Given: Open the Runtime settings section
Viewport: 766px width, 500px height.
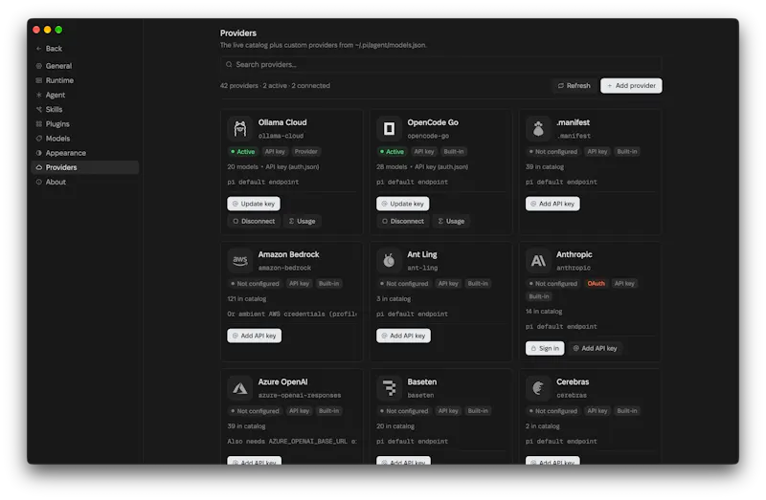Looking at the screenshot, I should click(x=85, y=80).
